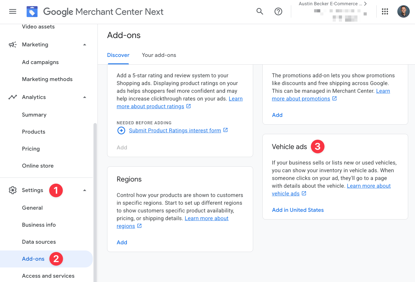The width and height of the screenshot is (415, 282).
Task: Click the disabled Add under product ratings
Action: (x=122, y=147)
